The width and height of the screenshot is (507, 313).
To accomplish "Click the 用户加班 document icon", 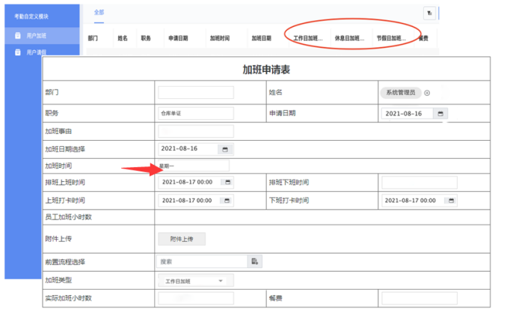I will pos(18,36).
